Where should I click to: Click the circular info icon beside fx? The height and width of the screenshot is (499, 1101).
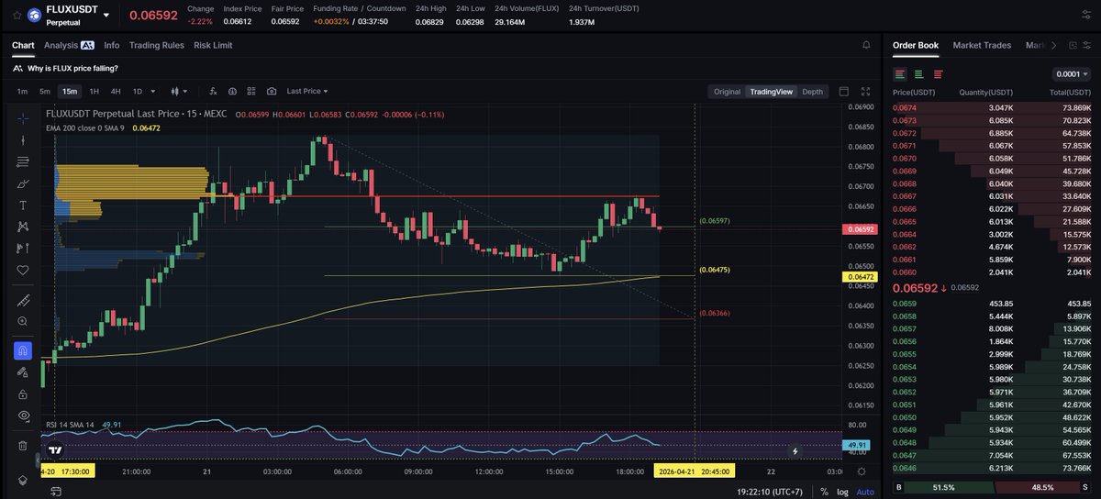(232, 92)
